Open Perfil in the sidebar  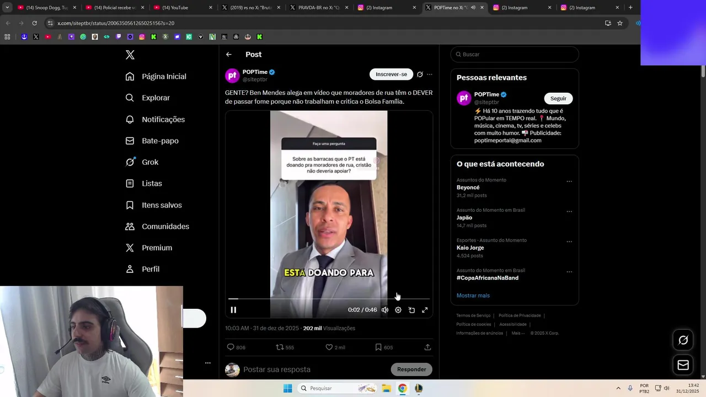[x=142, y=269]
